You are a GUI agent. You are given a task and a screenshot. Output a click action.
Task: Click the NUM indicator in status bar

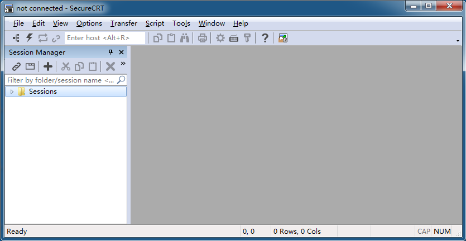click(x=442, y=232)
